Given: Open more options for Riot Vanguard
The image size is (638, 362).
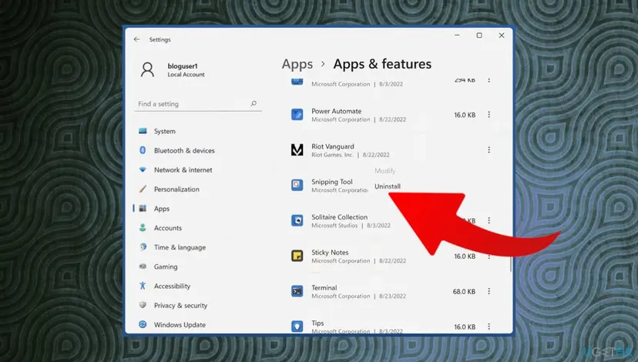Looking at the screenshot, I should (x=489, y=149).
